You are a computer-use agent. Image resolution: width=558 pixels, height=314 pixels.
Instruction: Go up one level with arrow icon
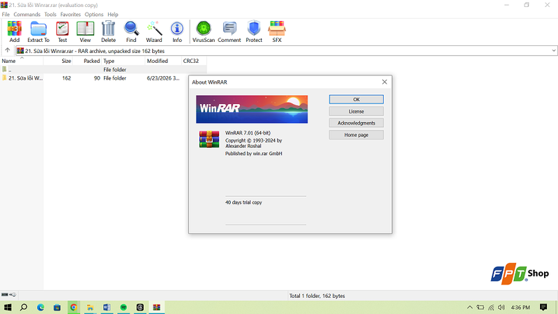point(8,50)
